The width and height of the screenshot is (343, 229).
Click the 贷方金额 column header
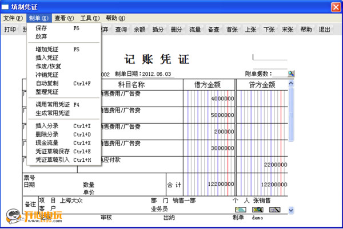pos(262,84)
